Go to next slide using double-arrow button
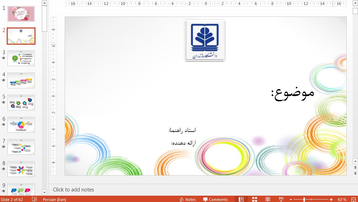The height and width of the screenshot is (202, 358). (x=355, y=173)
